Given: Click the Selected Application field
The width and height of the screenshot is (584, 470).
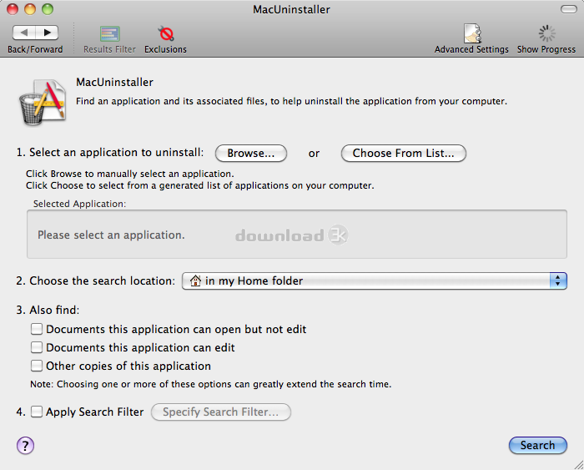Looking at the screenshot, I should point(297,234).
